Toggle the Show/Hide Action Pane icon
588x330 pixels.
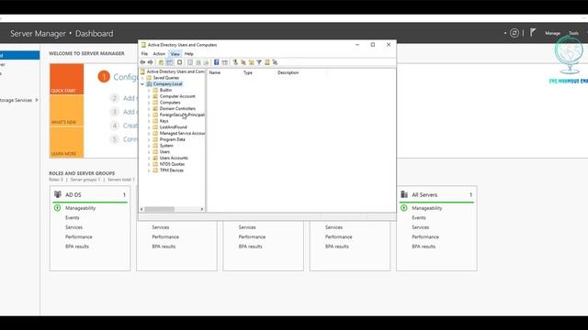224,62
